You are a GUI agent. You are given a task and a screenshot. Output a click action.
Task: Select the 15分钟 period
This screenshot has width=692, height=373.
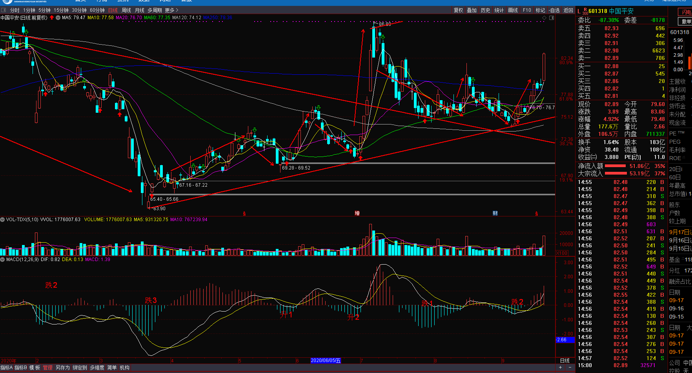pos(61,10)
